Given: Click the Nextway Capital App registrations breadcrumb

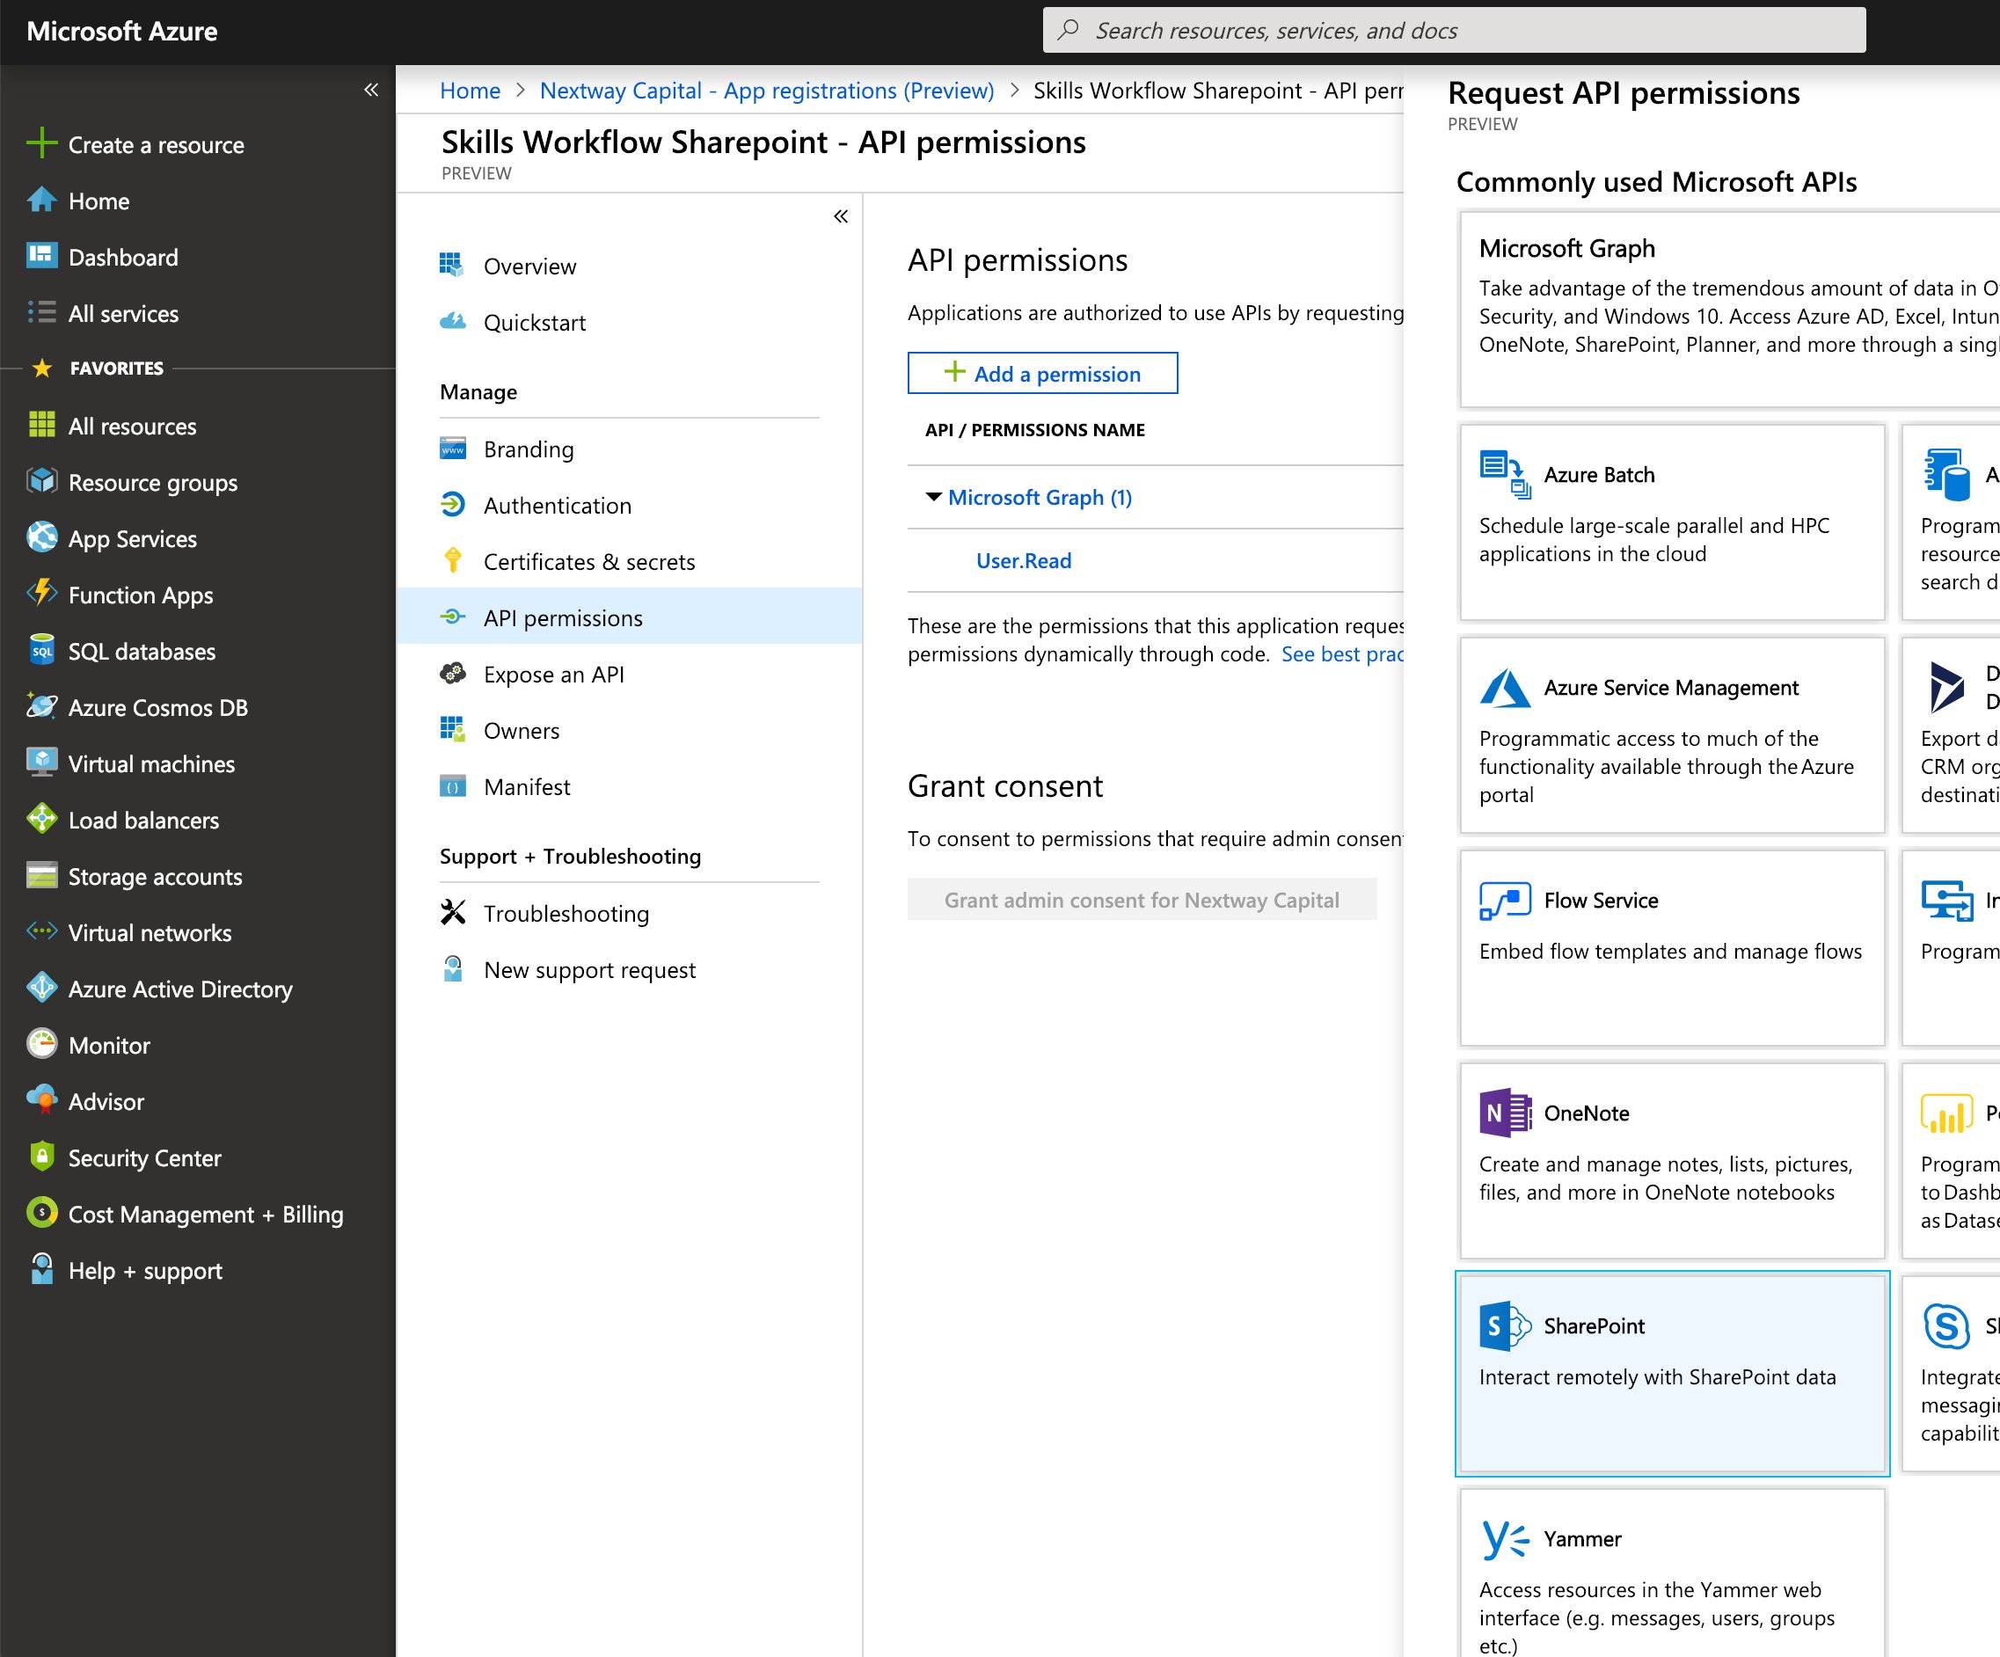Looking at the screenshot, I should pyautogui.click(x=766, y=91).
